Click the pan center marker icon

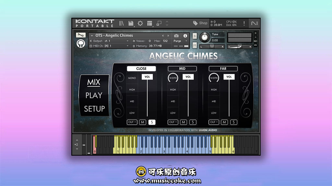point(212,46)
